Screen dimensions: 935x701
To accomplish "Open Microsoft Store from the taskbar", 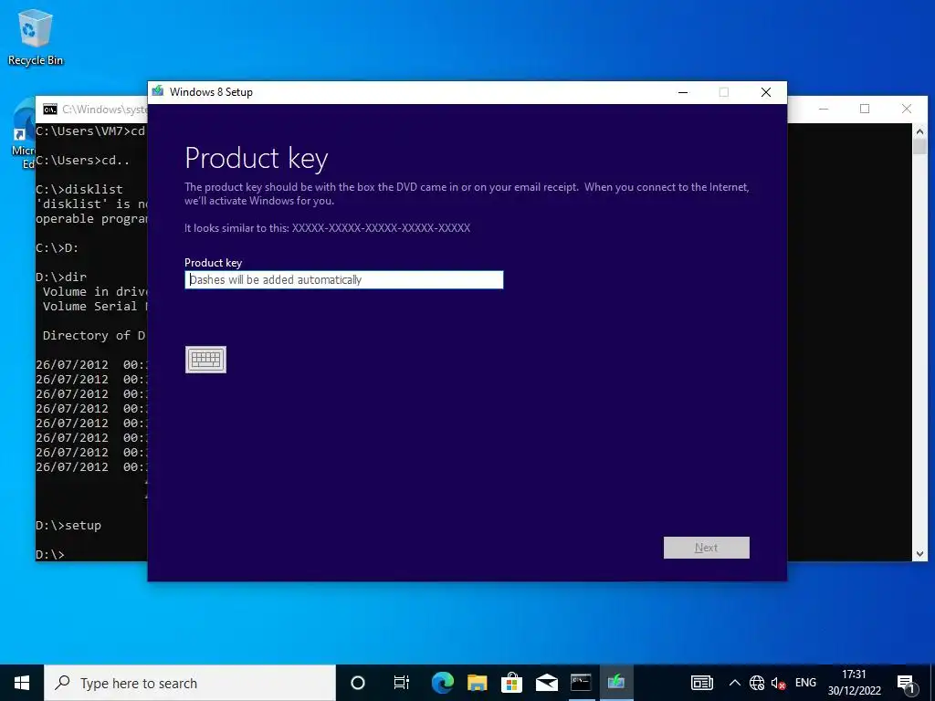I will [x=511, y=683].
